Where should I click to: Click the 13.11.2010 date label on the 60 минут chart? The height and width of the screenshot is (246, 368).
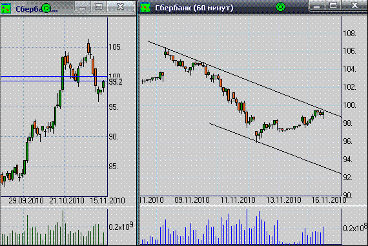283,200
